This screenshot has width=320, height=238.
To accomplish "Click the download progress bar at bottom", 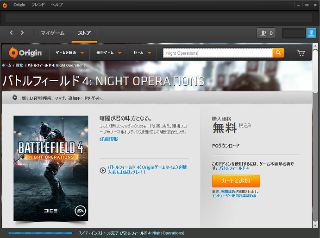I will click(41, 233).
